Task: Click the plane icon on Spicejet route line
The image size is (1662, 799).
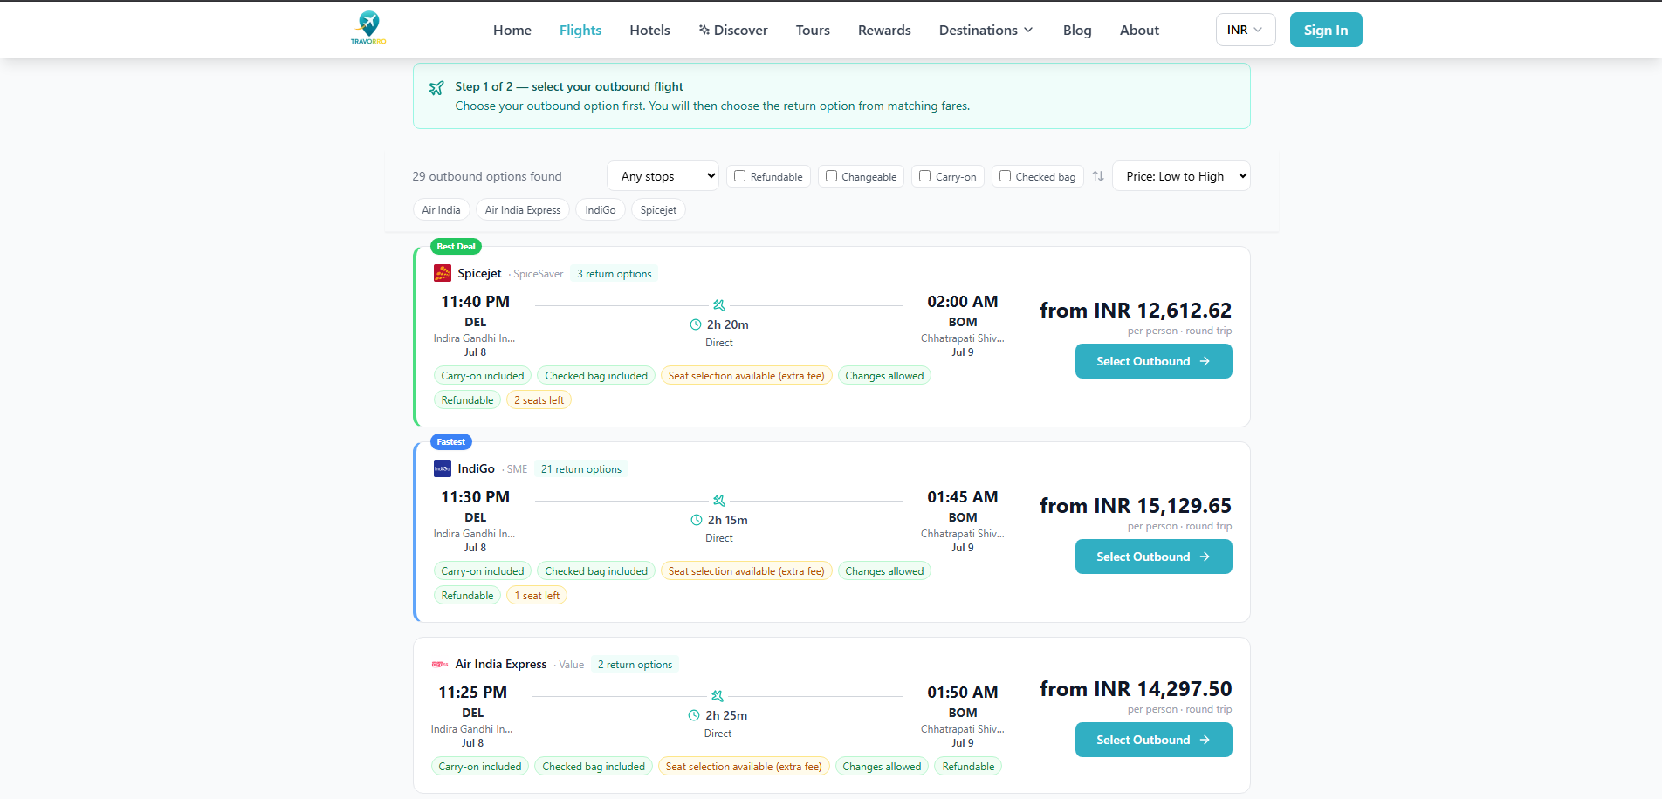Action: [719, 305]
